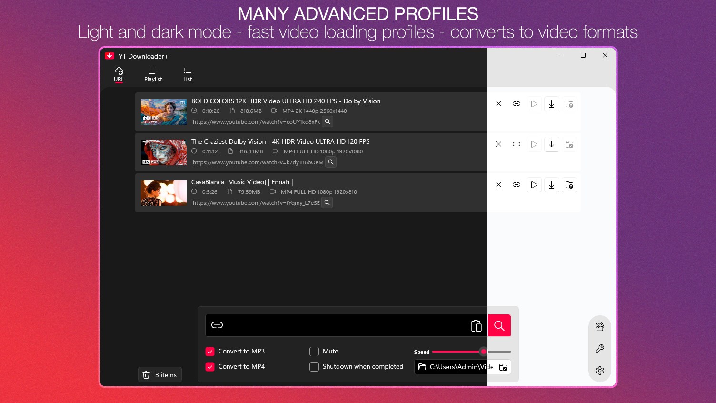
Task: Maximize the YT Downloader+ window
Action: point(583,55)
